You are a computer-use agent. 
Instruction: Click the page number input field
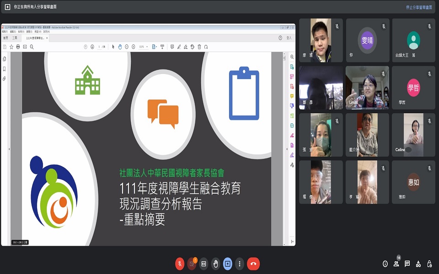(x=99, y=47)
